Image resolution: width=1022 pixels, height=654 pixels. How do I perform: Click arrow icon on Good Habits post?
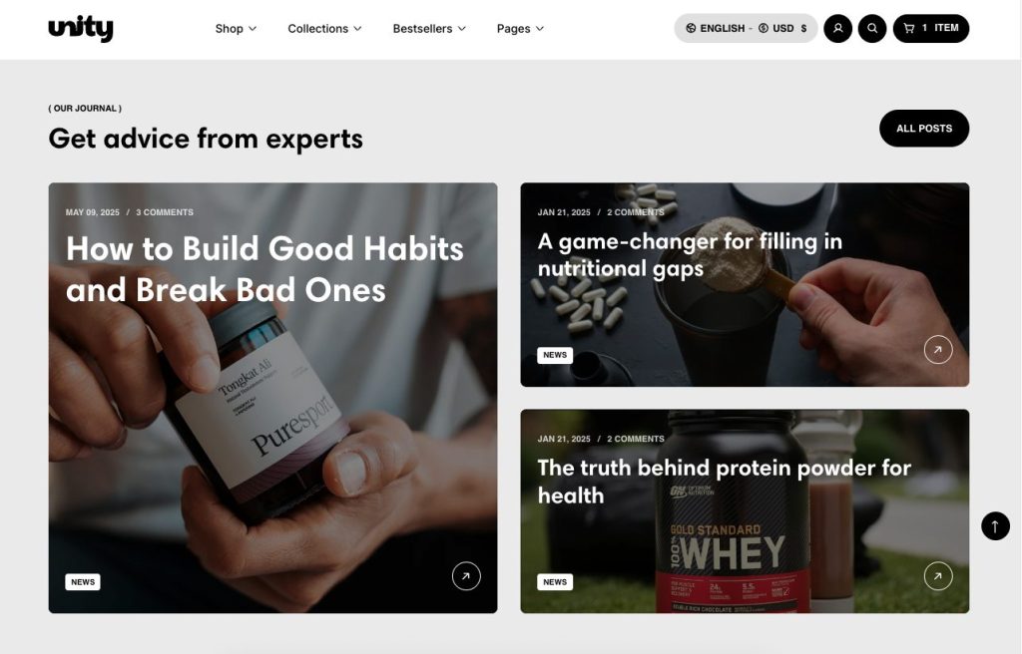(466, 576)
